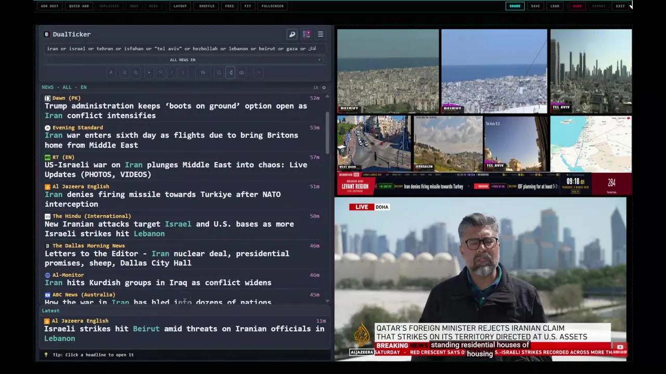Viewport: 666px width, 374px height.
Task: Open Al Jazeera headline Iran denies firing missile
Action: click(x=163, y=199)
